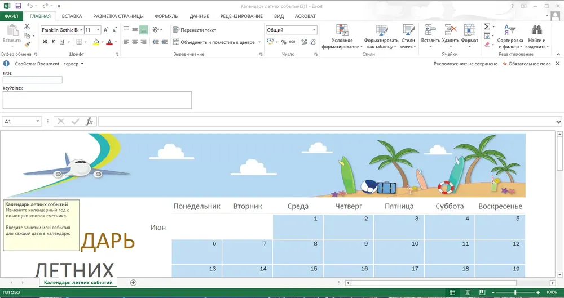This screenshot has height=298, width=564.
Task: Toggle bold formatting Ж
Action: point(45,42)
